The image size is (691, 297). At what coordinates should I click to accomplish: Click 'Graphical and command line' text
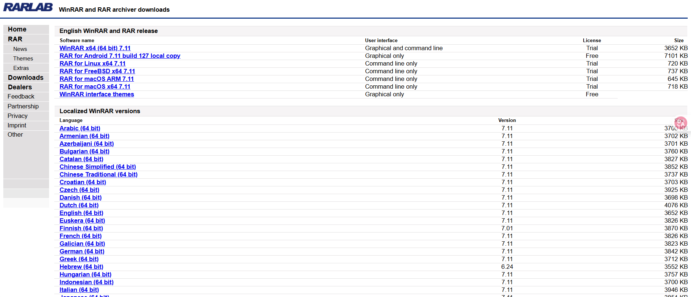(404, 48)
